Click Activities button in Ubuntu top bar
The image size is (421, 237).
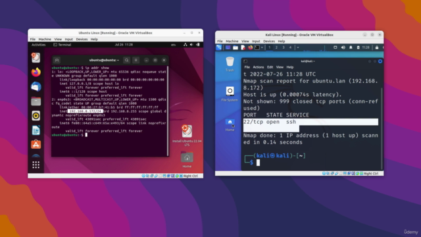pos(38,45)
